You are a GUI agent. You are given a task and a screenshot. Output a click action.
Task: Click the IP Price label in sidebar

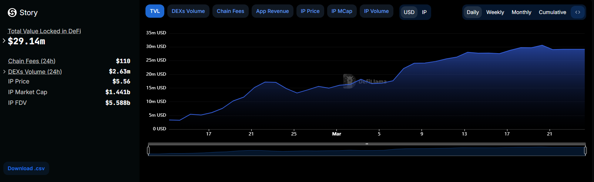coord(19,81)
